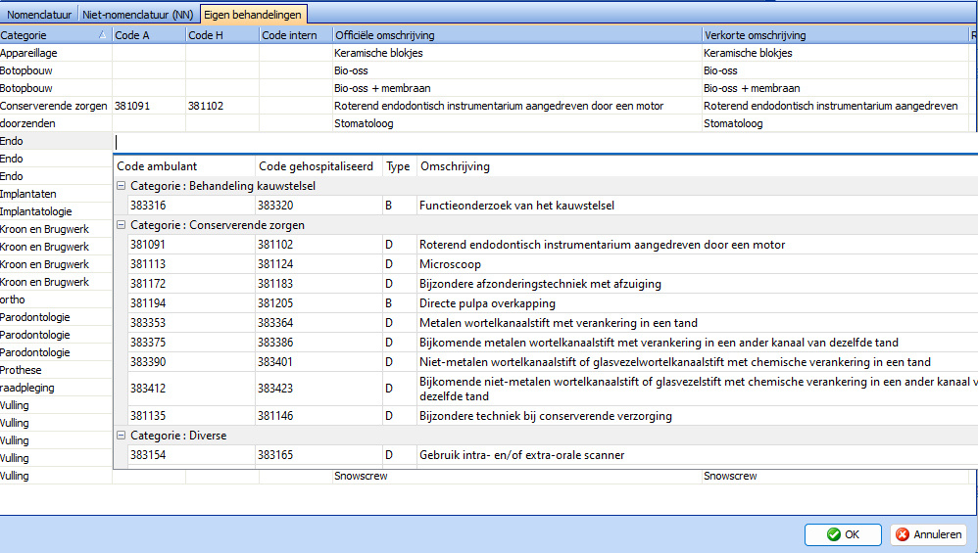Collapse the Behandeling kauwstelsel category group
The image size is (978, 553).
tap(121, 186)
